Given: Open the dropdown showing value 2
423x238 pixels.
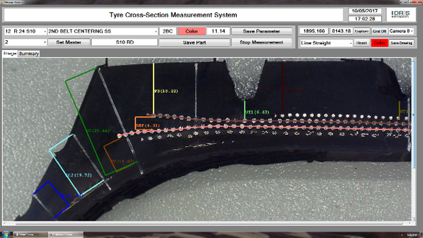Looking at the screenshot, I should click(26, 42).
